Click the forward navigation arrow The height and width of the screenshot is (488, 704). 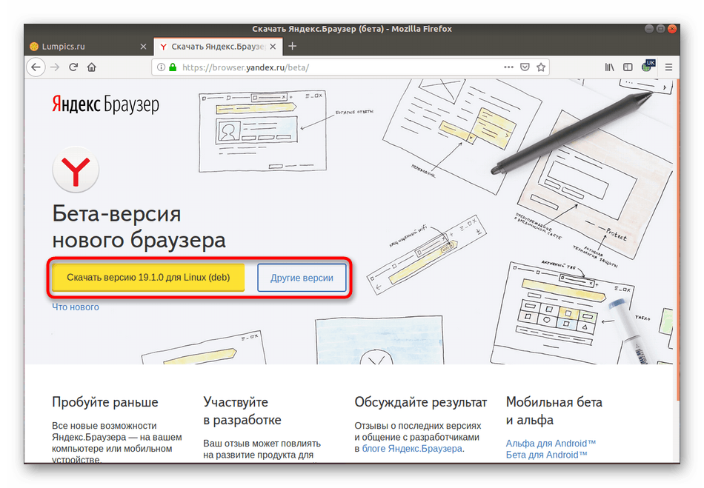[55, 67]
